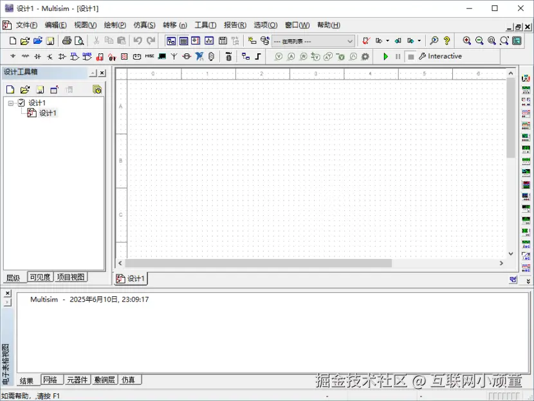Toggle probe settings gear
Screen dimensions: 534x401
click(365, 56)
